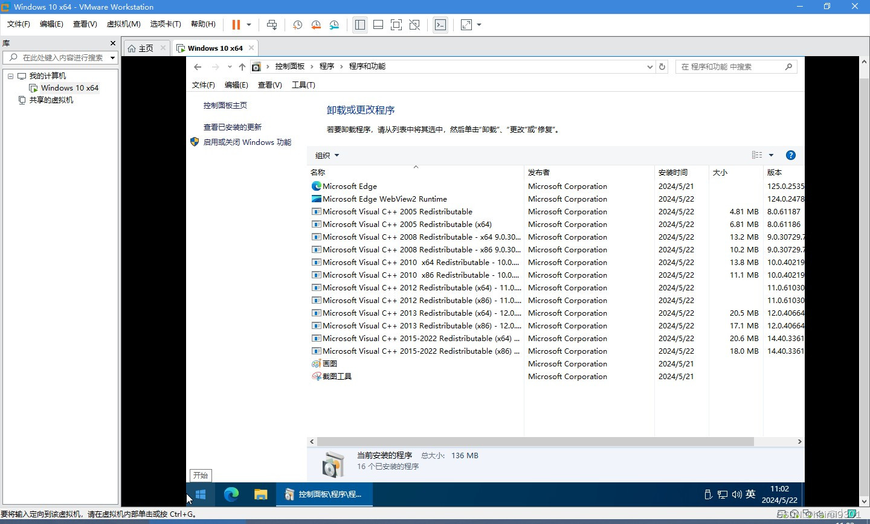Click the 英 input method indicator
This screenshot has height=524, width=870.
(750, 494)
